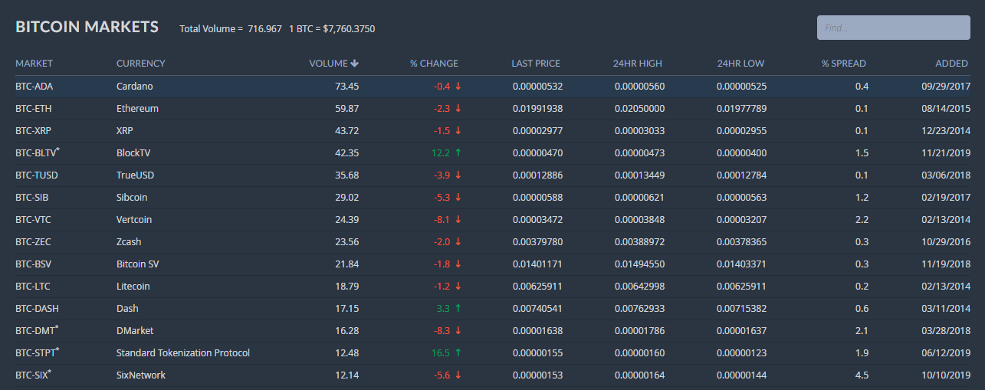The image size is (985, 390).
Task: Select the Vertcoin currency name
Action: (x=134, y=220)
